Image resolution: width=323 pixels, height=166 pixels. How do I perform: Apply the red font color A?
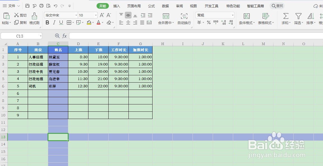(x=99, y=22)
